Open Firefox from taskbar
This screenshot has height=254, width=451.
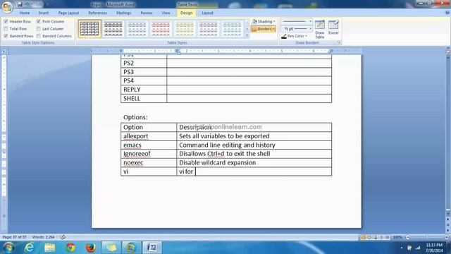point(91,248)
